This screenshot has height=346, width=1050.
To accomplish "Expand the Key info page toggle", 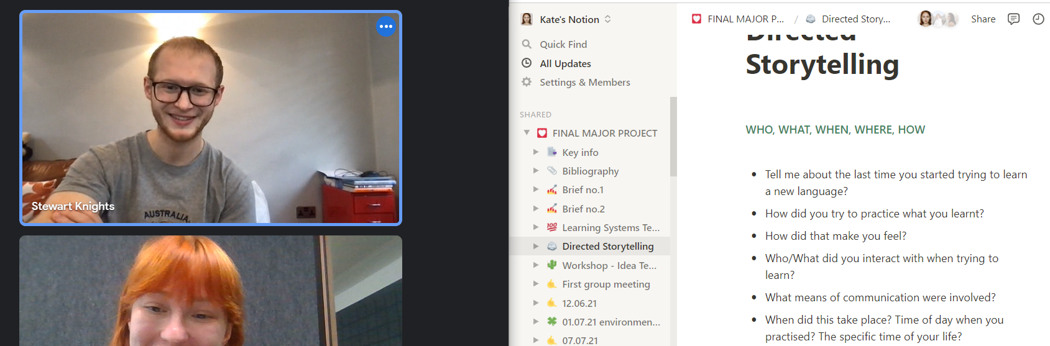I will [536, 152].
